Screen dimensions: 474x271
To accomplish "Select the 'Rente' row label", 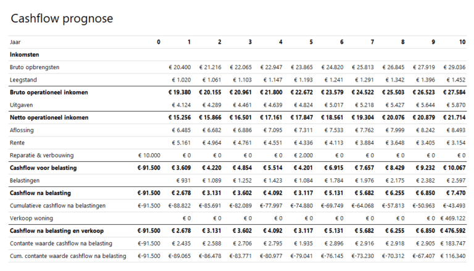I will [17, 143].
